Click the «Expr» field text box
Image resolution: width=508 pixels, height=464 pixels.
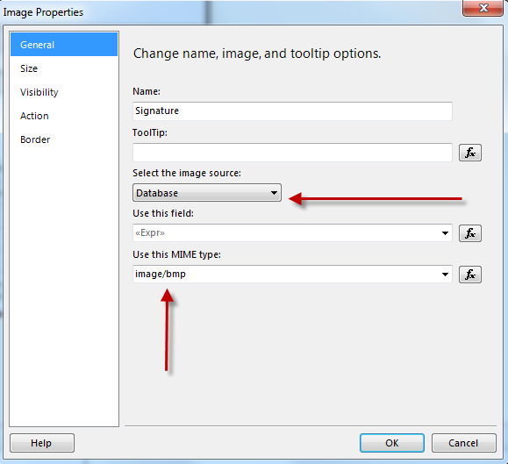[x=286, y=232]
